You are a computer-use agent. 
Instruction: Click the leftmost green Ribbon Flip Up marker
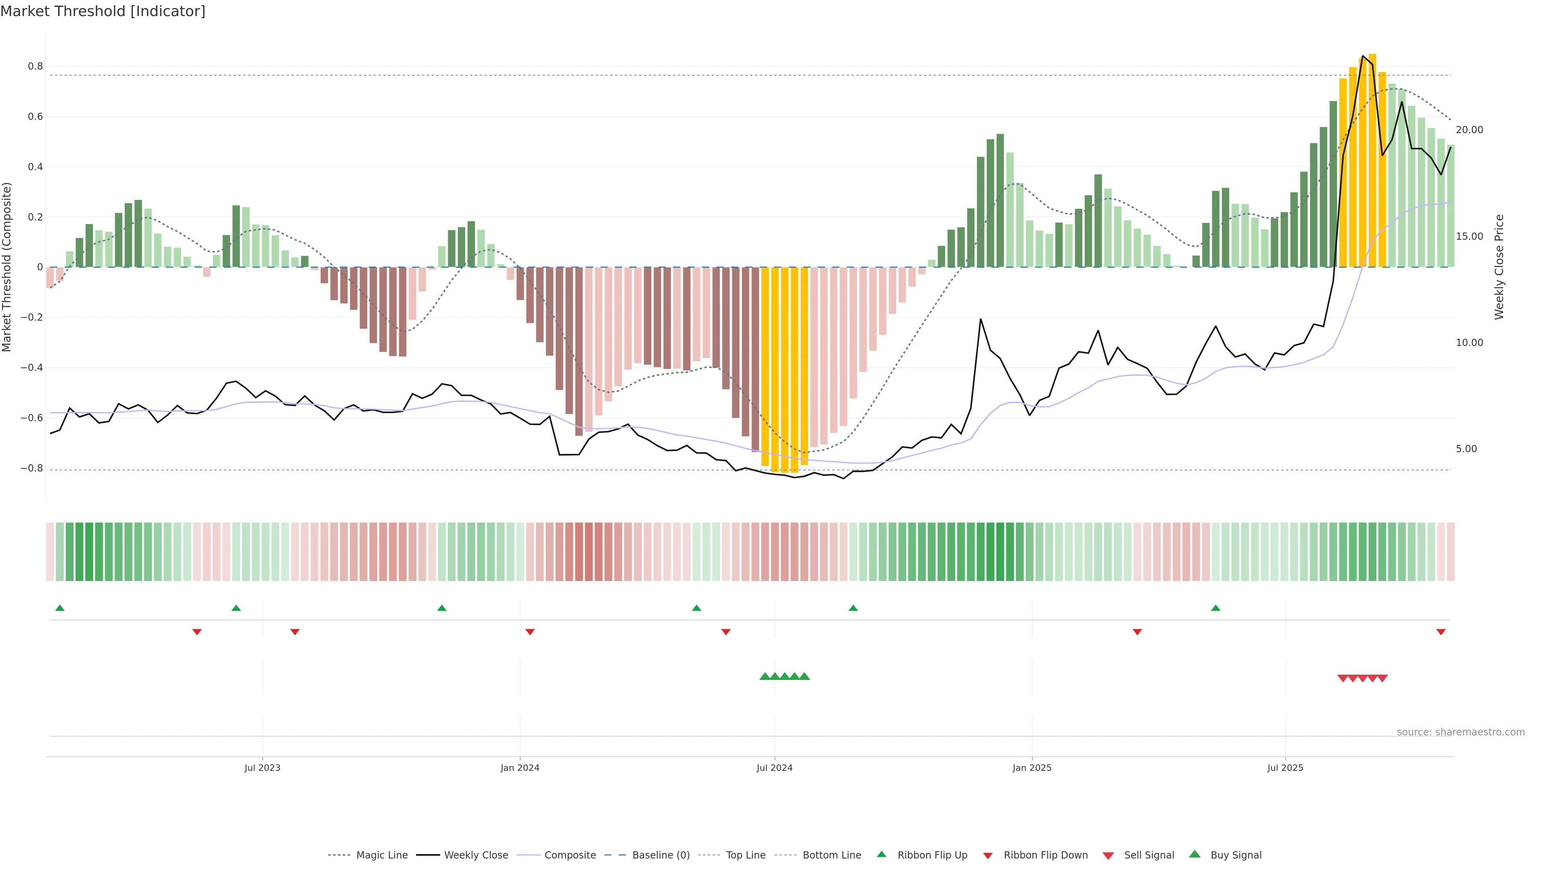click(x=60, y=608)
